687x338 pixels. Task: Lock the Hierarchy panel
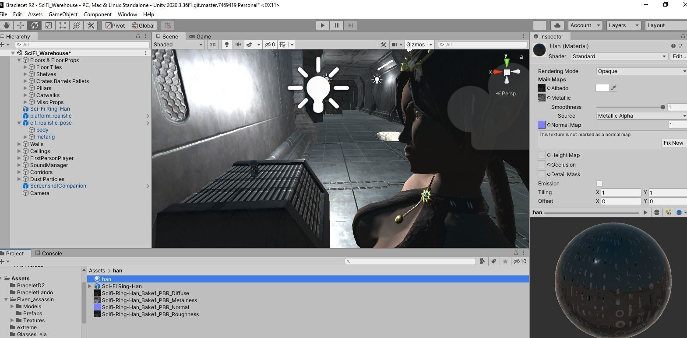(x=138, y=36)
